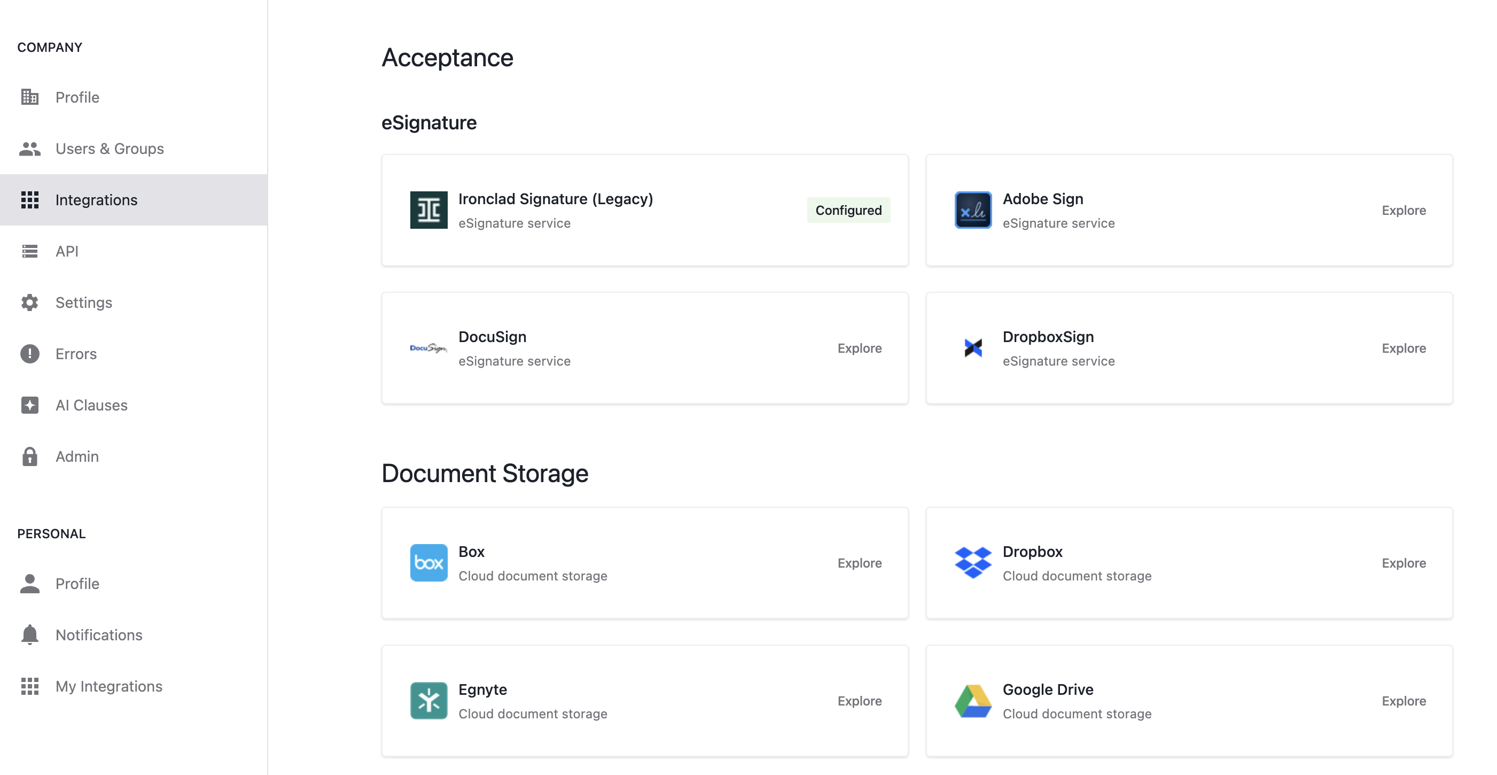Select the Dropbox card title
Viewport: 1497px width, 775px height.
pos(1033,551)
